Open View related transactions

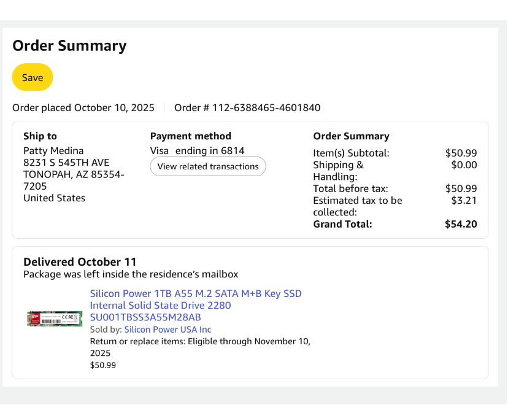coord(208,166)
